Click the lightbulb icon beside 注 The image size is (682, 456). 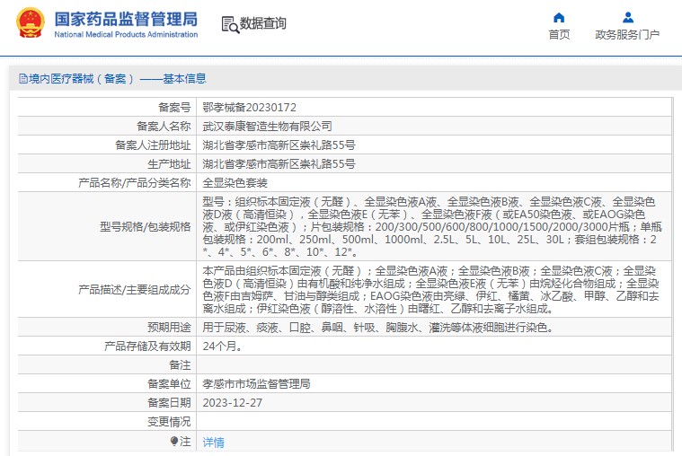pyautogui.click(x=174, y=442)
